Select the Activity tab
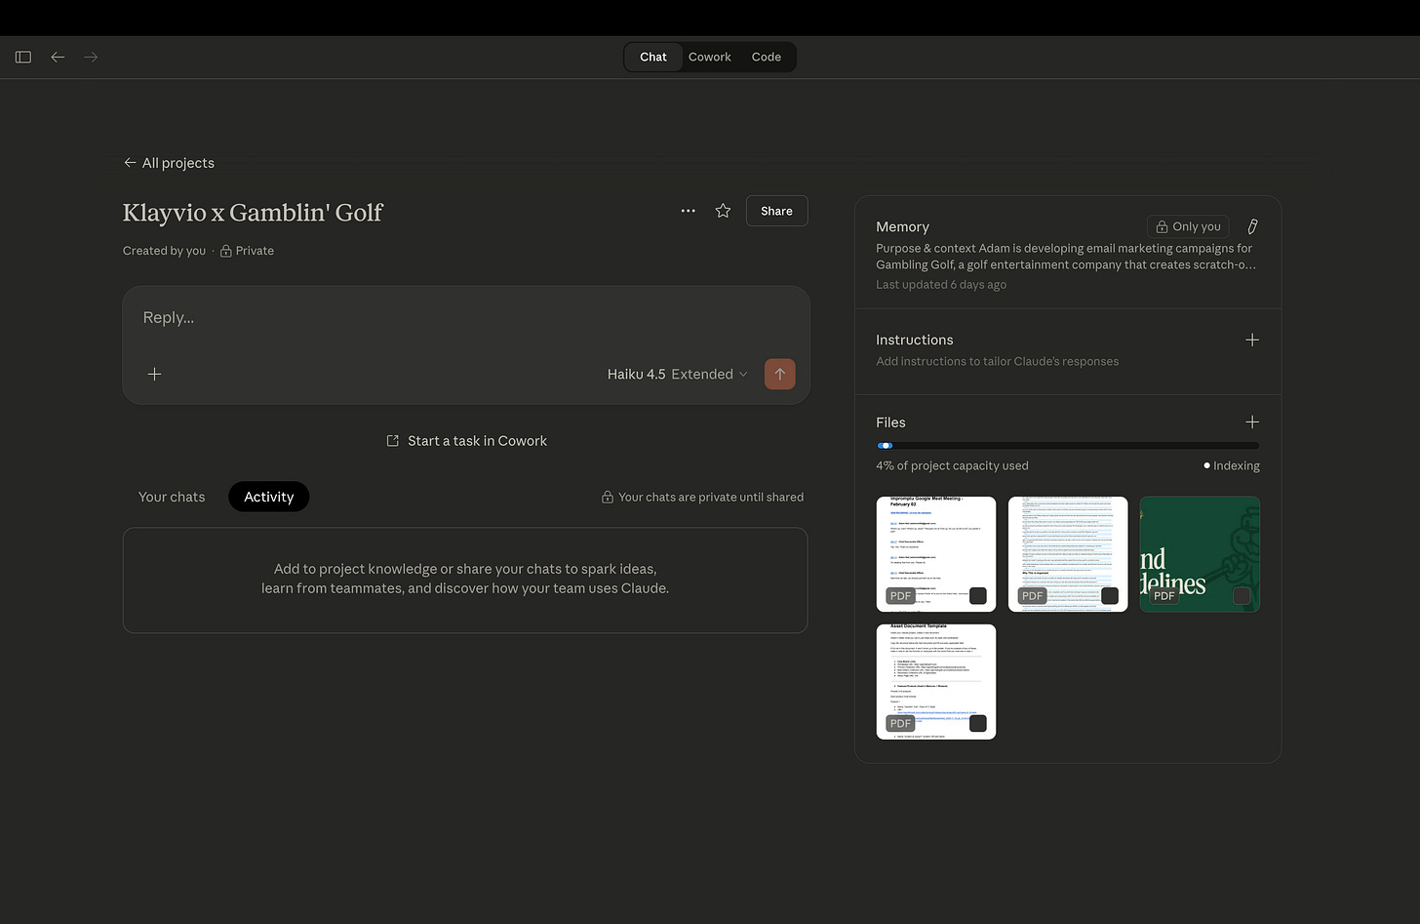Viewport: 1420px width, 924px height. pyautogui.click(x=269, y=497)
